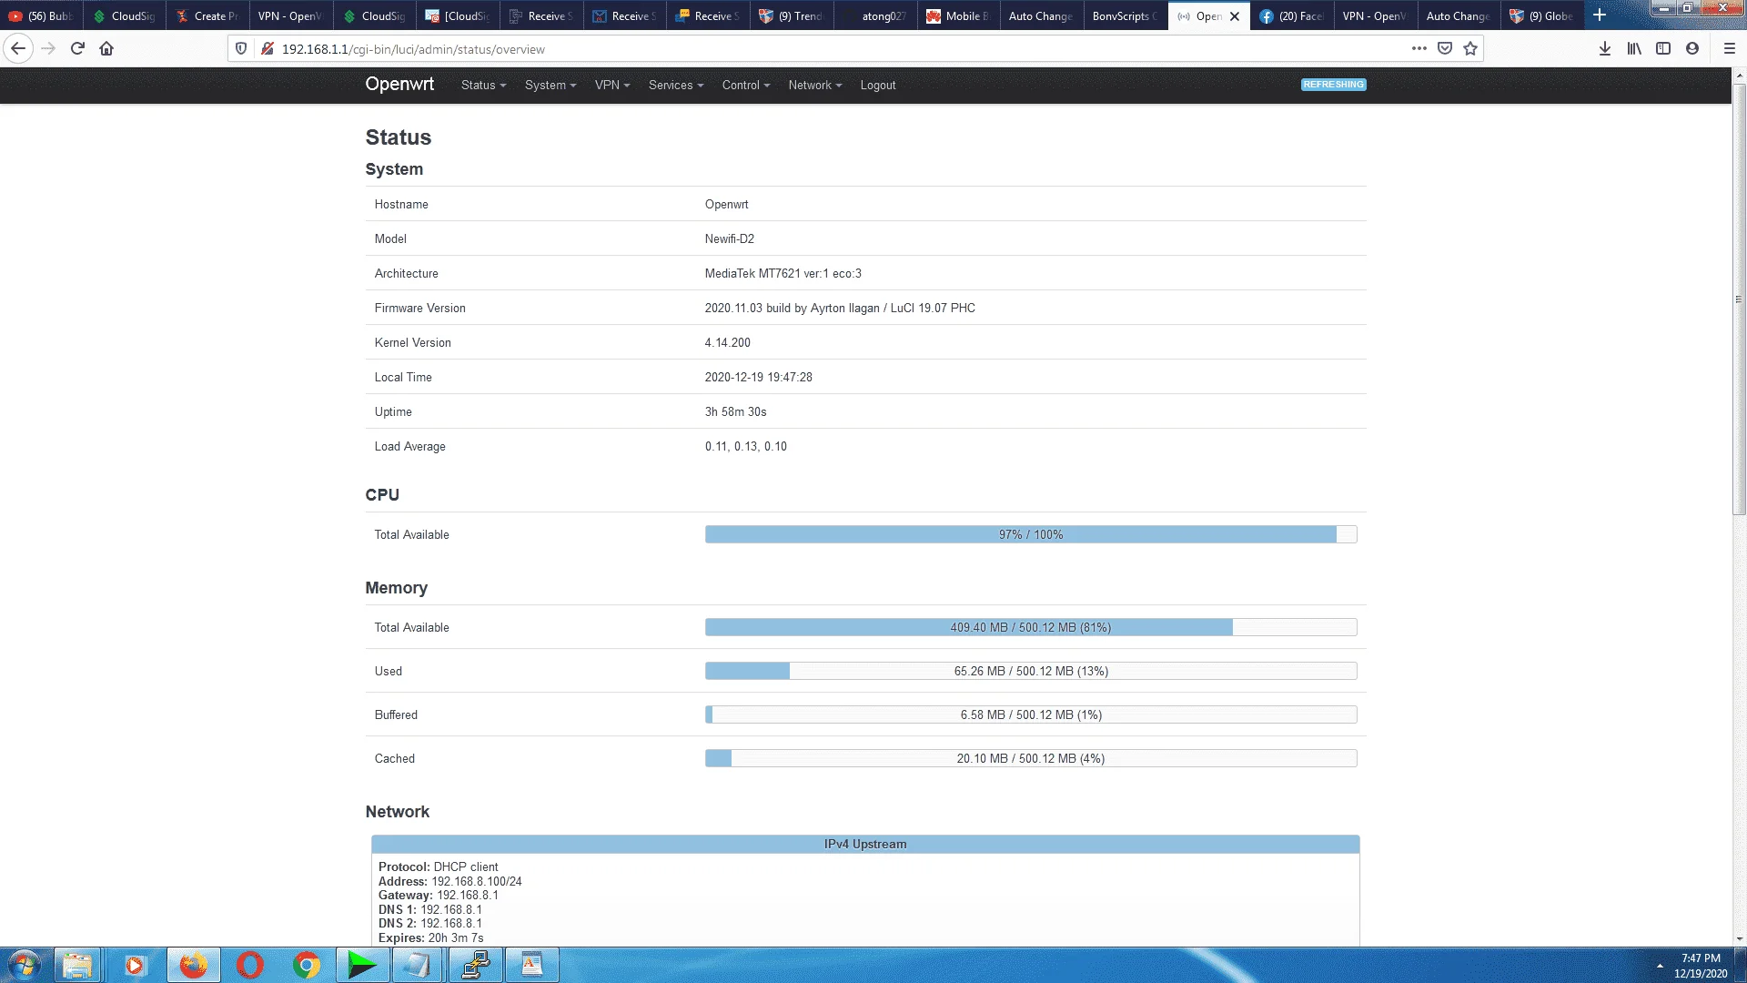Open a new browser tab
This screenshot has height=983, width=1747.
click(1600, 15)
